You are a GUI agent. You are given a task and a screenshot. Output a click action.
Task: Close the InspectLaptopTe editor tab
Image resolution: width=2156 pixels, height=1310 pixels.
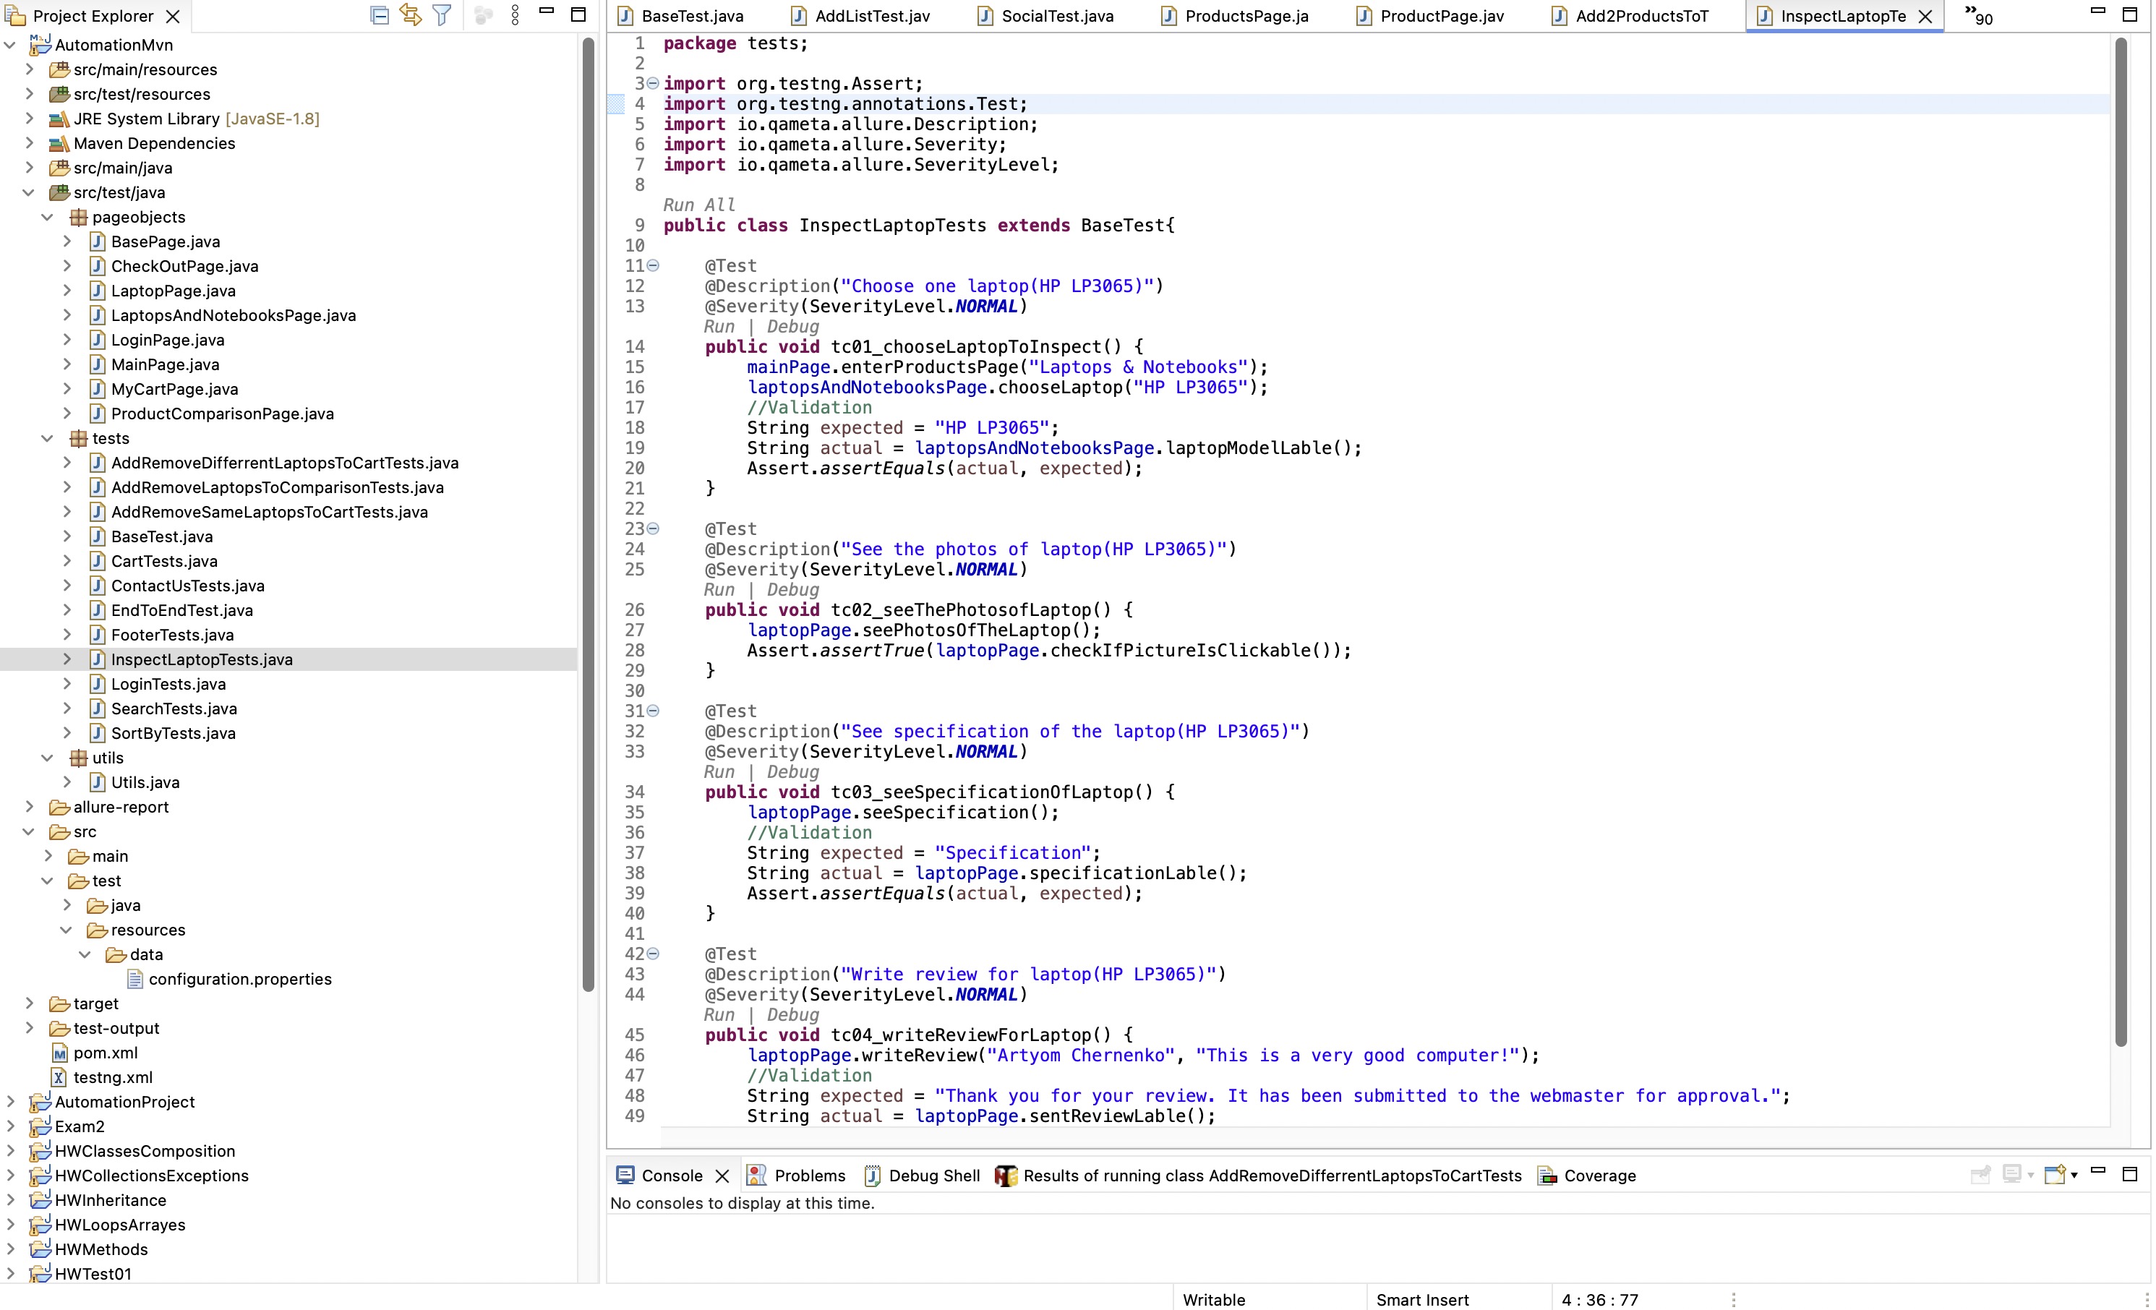[1925, 16]
